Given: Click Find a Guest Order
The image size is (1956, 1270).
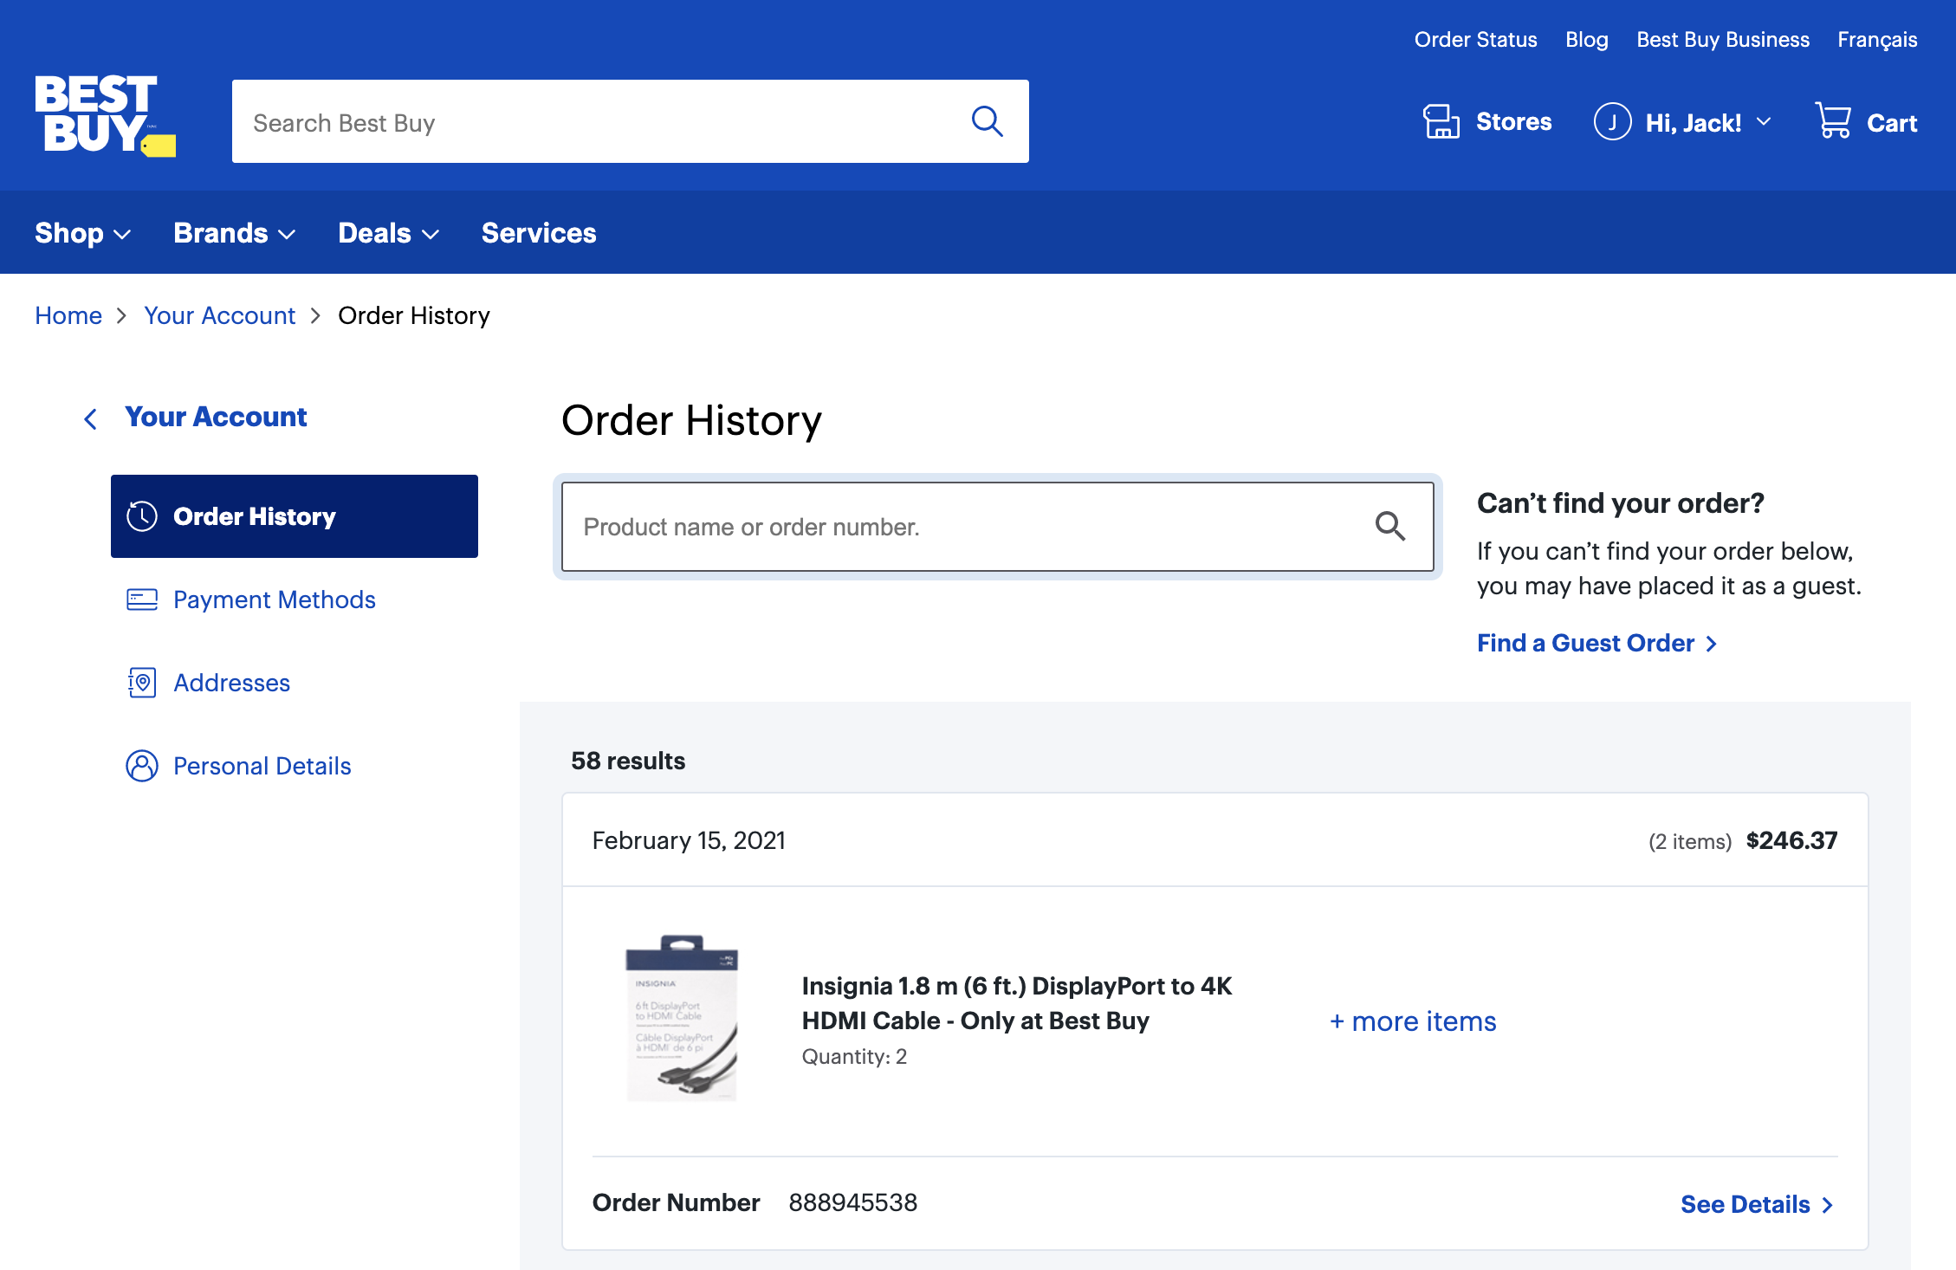Looking at the screenshot, I should coord(1585,643).
